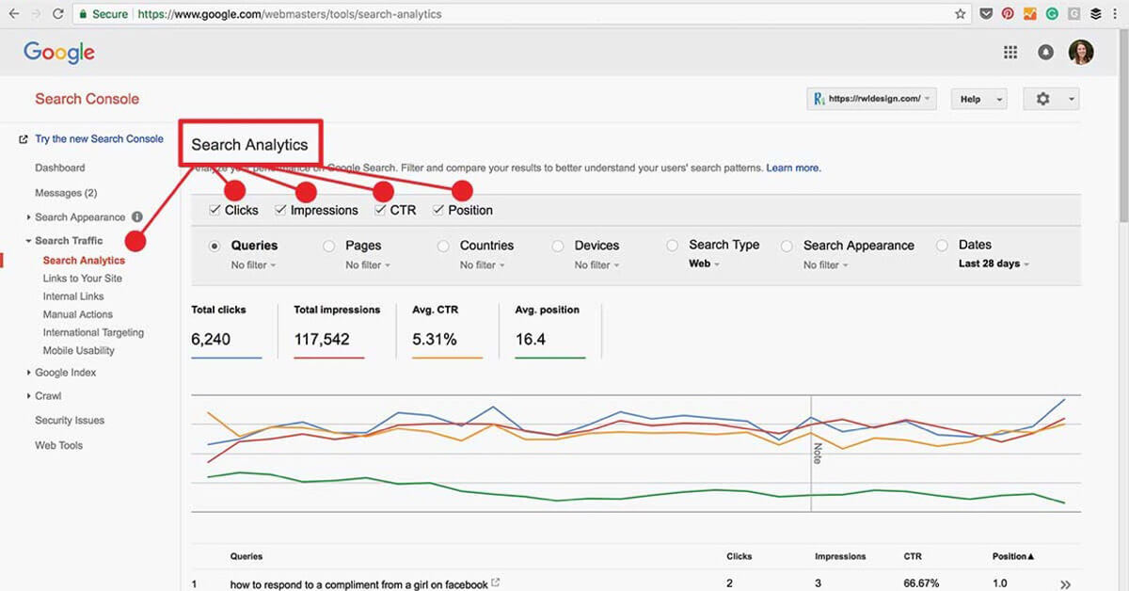The height and width of the screenshot is (591, 1129).
Task: Open the Google apps grid
Action: (x=1010, y=53)
